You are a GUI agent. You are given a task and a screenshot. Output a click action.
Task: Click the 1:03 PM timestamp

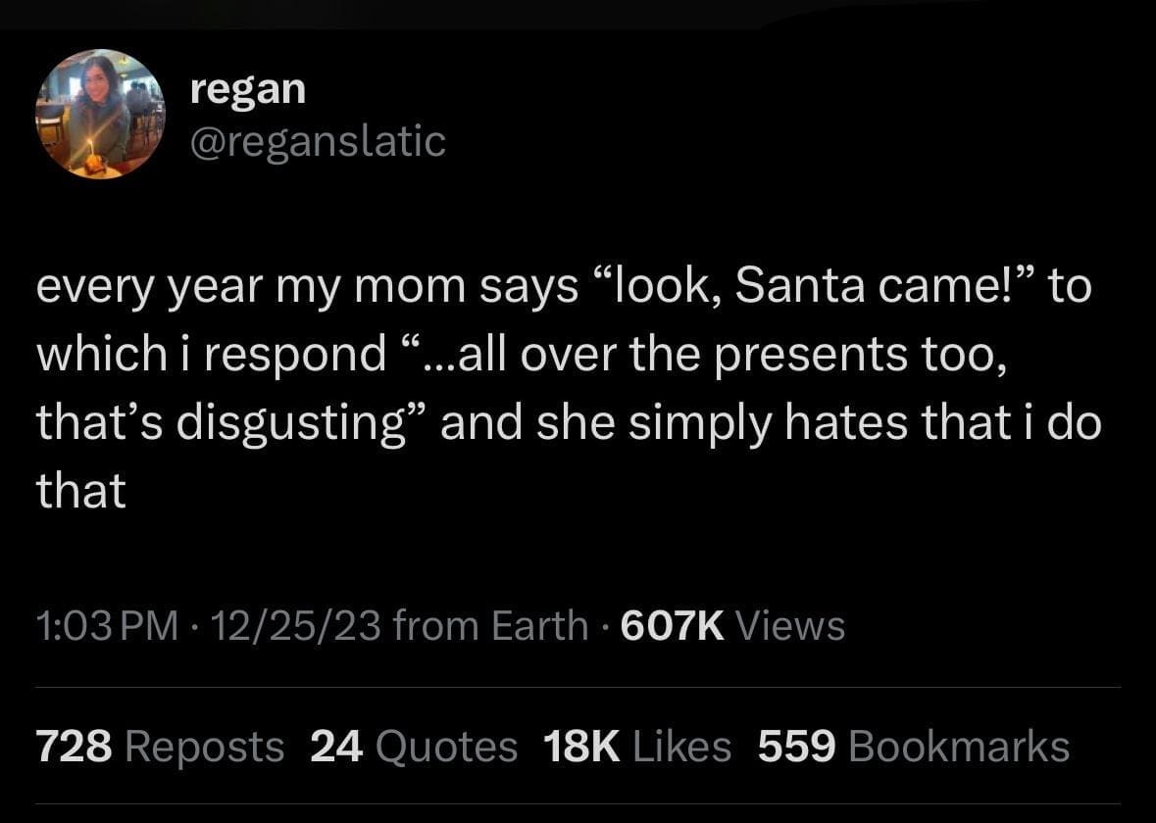pyautogui.click(x=108, y=625)
